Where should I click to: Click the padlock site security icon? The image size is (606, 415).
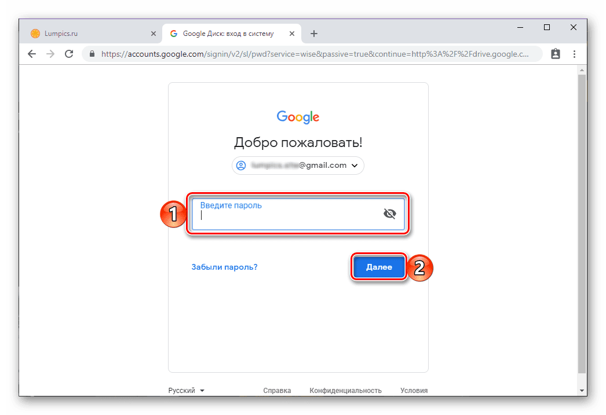tap(92, 54)
